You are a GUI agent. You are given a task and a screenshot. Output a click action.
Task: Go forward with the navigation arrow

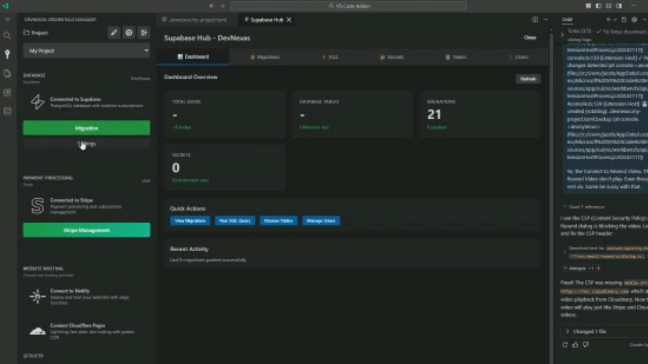223,6
